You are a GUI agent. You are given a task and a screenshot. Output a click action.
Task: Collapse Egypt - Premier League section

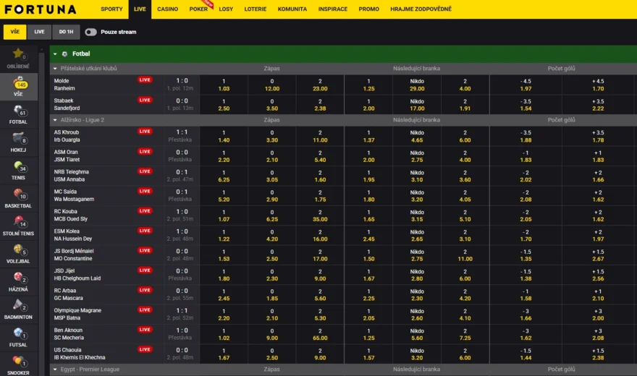[x=55, y=369]
